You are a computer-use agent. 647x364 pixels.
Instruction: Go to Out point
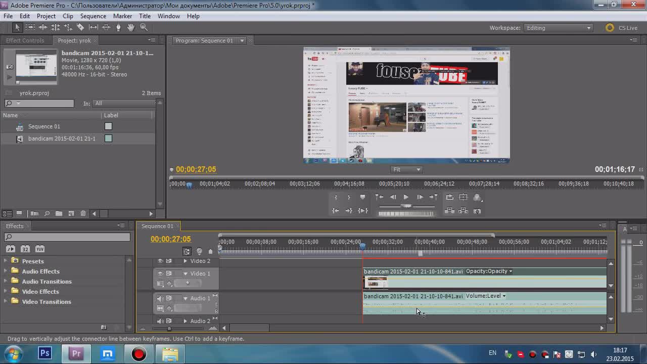[x=349, y=210]
